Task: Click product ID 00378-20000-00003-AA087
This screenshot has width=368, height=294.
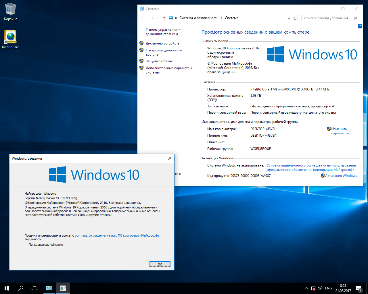Action: click(x=250, y=176)
